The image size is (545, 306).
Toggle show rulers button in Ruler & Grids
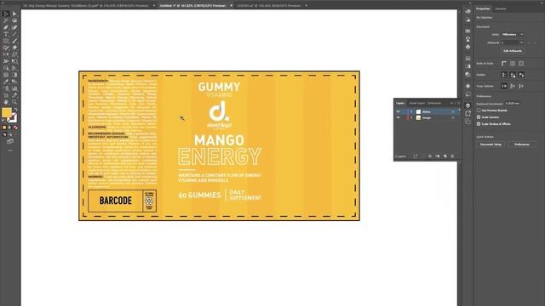[x=504, y=64]
